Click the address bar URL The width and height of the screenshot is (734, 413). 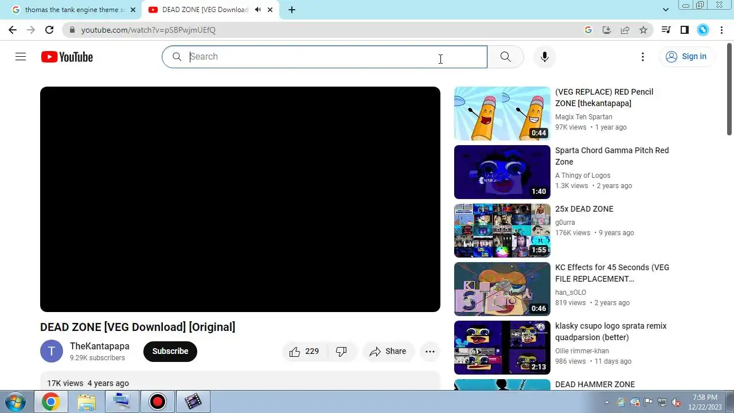[149, 30]
